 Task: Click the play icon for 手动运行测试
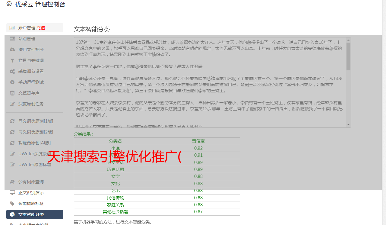(12, 82)
